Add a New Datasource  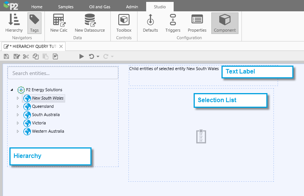point(90,23)
